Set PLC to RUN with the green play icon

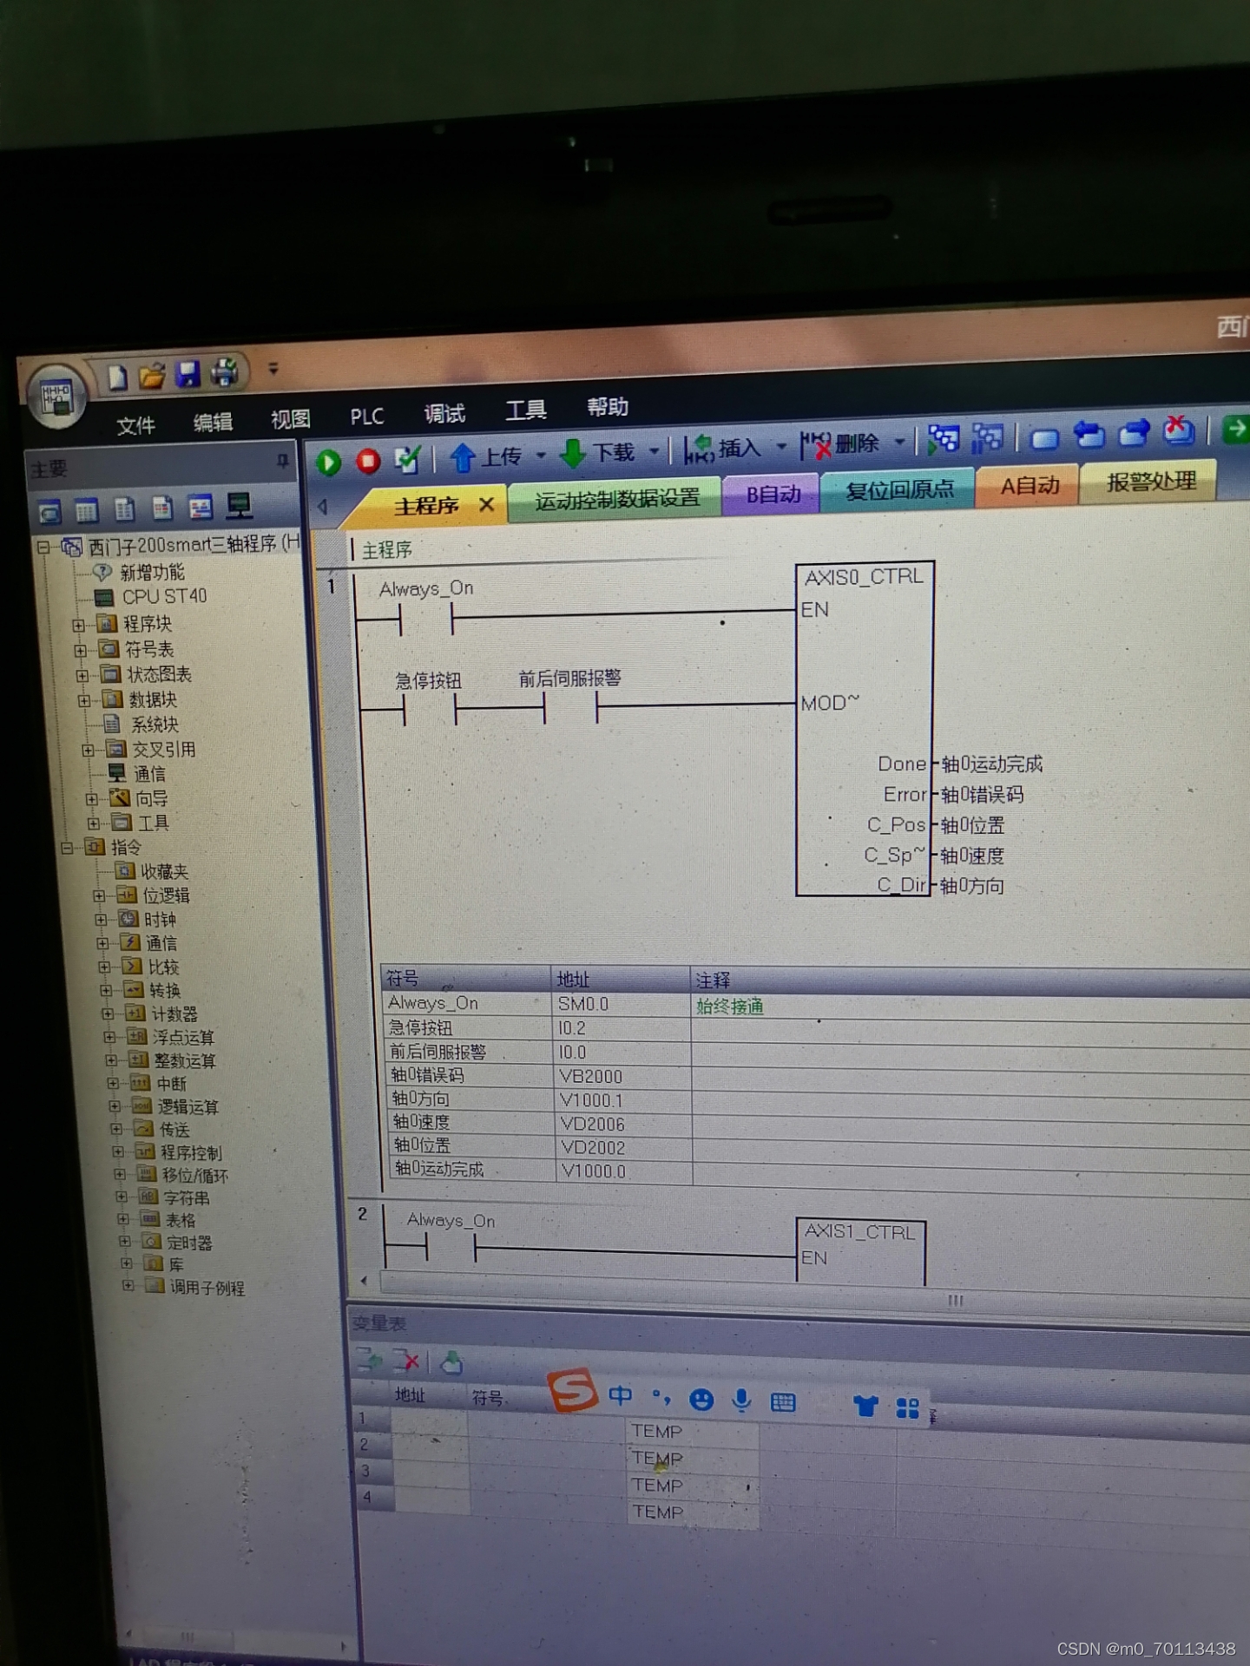(x=328, y=462)
